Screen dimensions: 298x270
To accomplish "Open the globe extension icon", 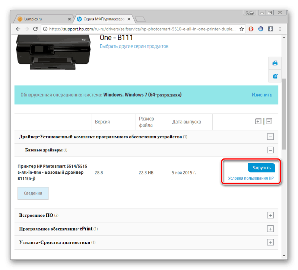I will pyautogui.click(x=261, y=29).
